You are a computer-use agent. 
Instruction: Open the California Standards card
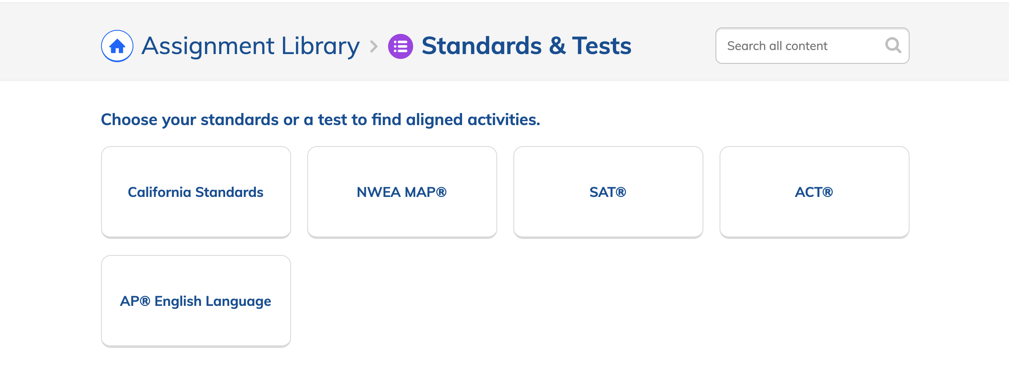(196, 192)
